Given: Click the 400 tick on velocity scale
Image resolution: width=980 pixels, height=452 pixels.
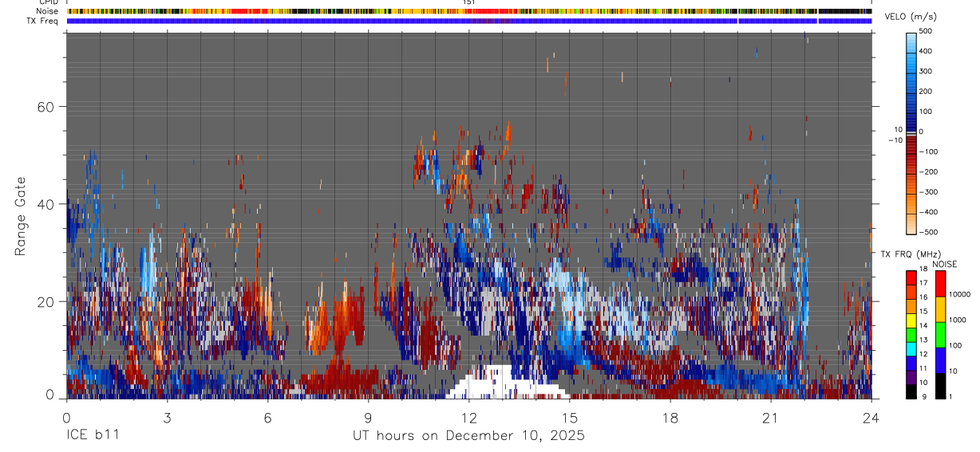Looking at the screenshot, I should pos(927,51).
